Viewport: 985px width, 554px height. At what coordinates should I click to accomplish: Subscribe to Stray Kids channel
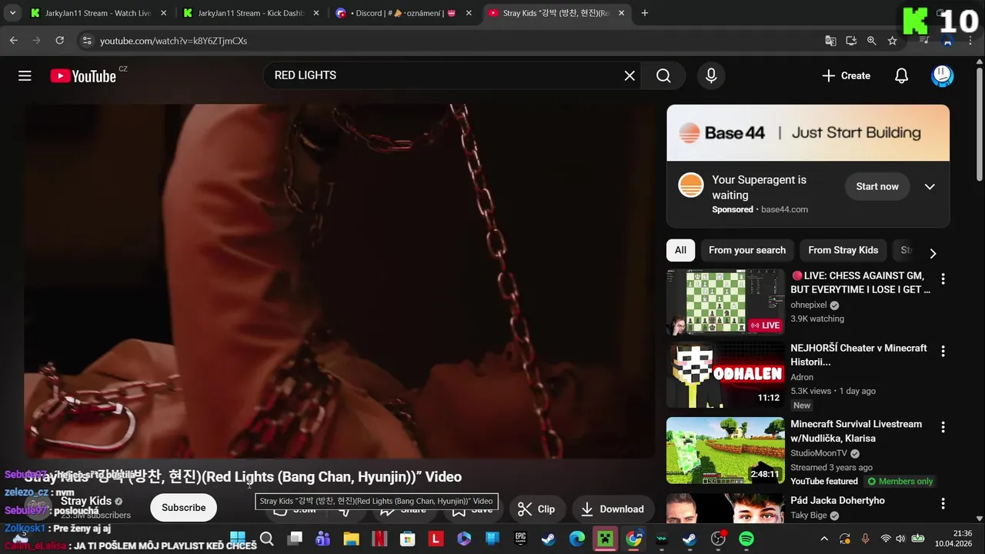(183, 508)
